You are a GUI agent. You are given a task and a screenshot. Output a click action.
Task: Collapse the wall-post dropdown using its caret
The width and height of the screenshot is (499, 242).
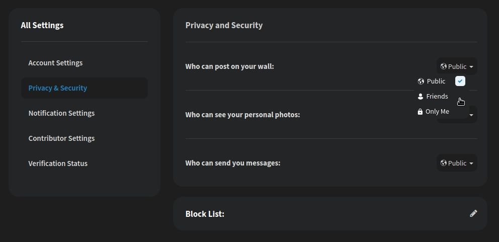[x=471, y=67]
